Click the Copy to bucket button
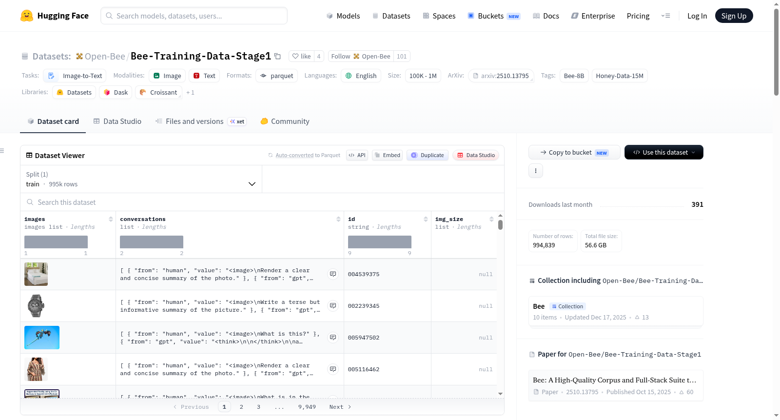780x420 pixels. tap(574, 152)
